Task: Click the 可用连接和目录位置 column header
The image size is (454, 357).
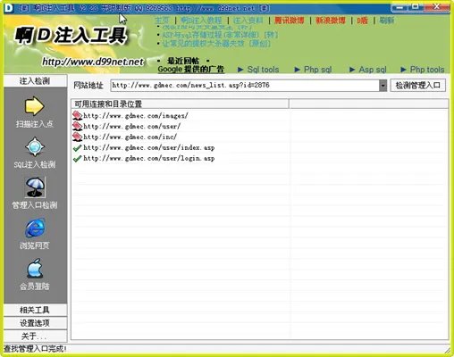Action: click(180, 104)
